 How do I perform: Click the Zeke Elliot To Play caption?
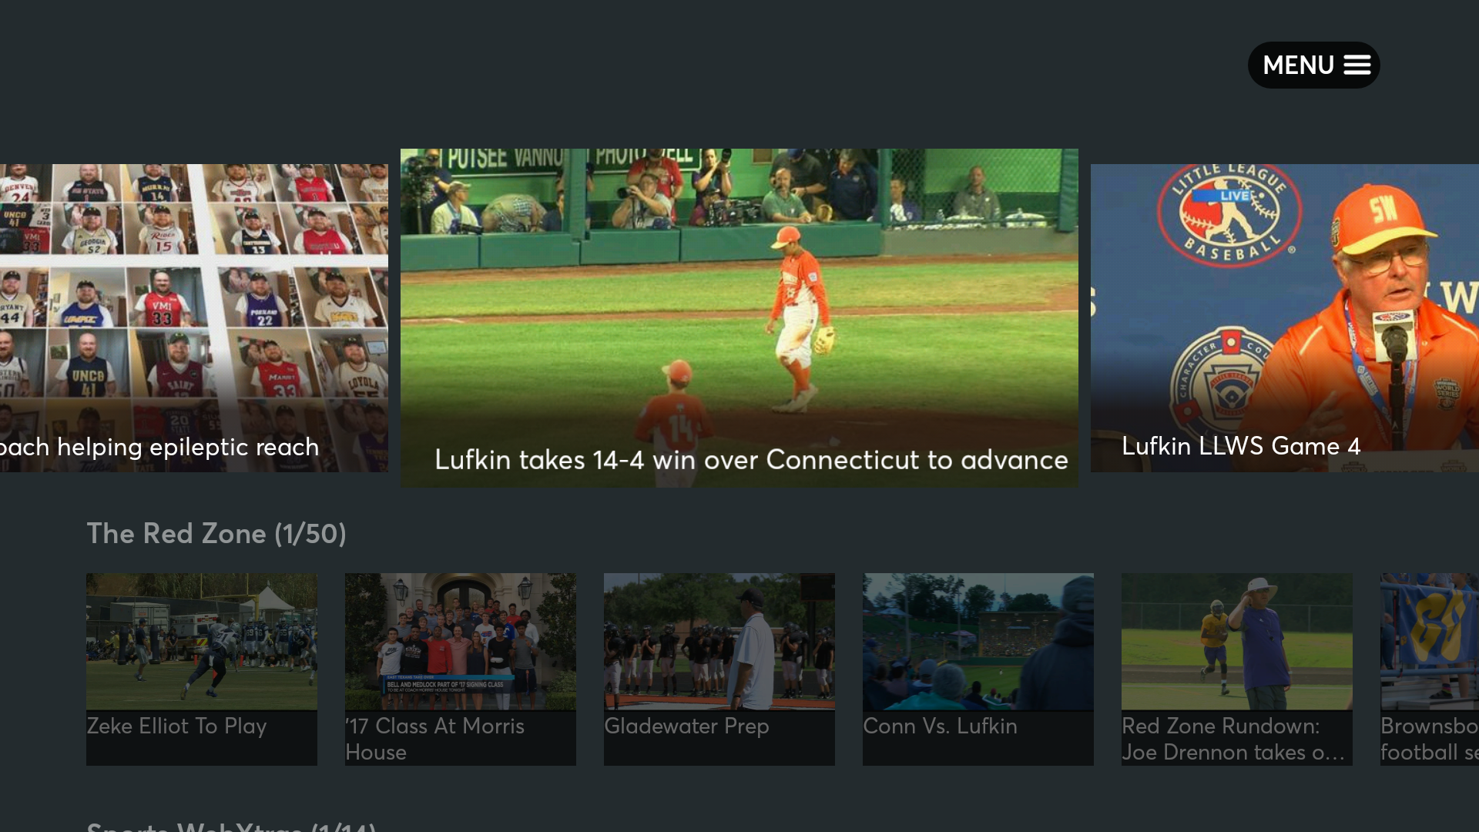[176, 726]
